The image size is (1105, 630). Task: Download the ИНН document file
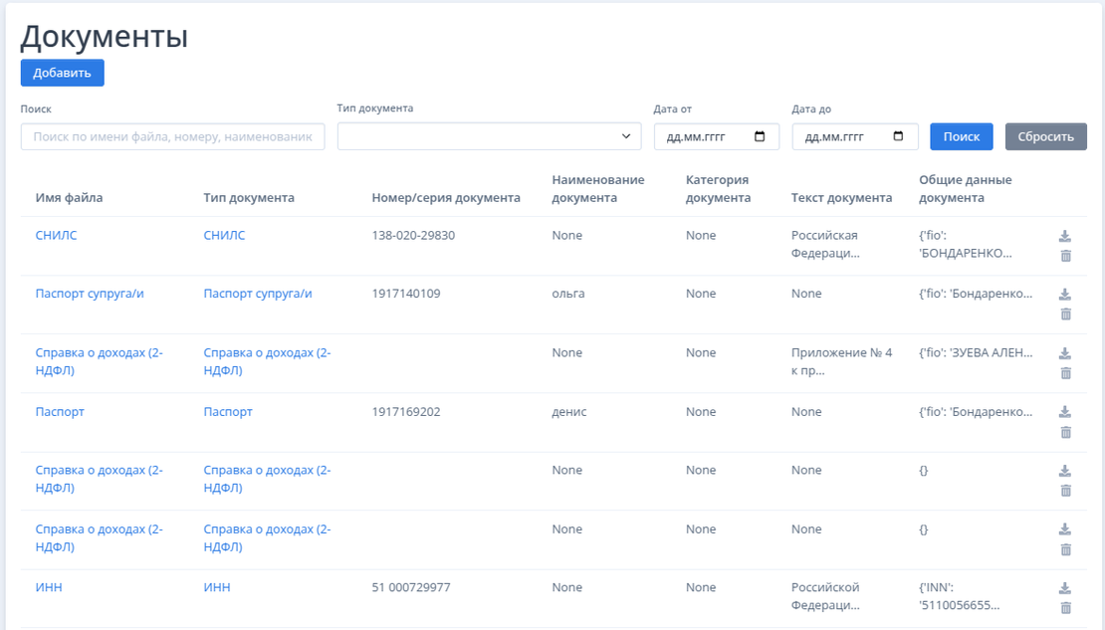1065,588
